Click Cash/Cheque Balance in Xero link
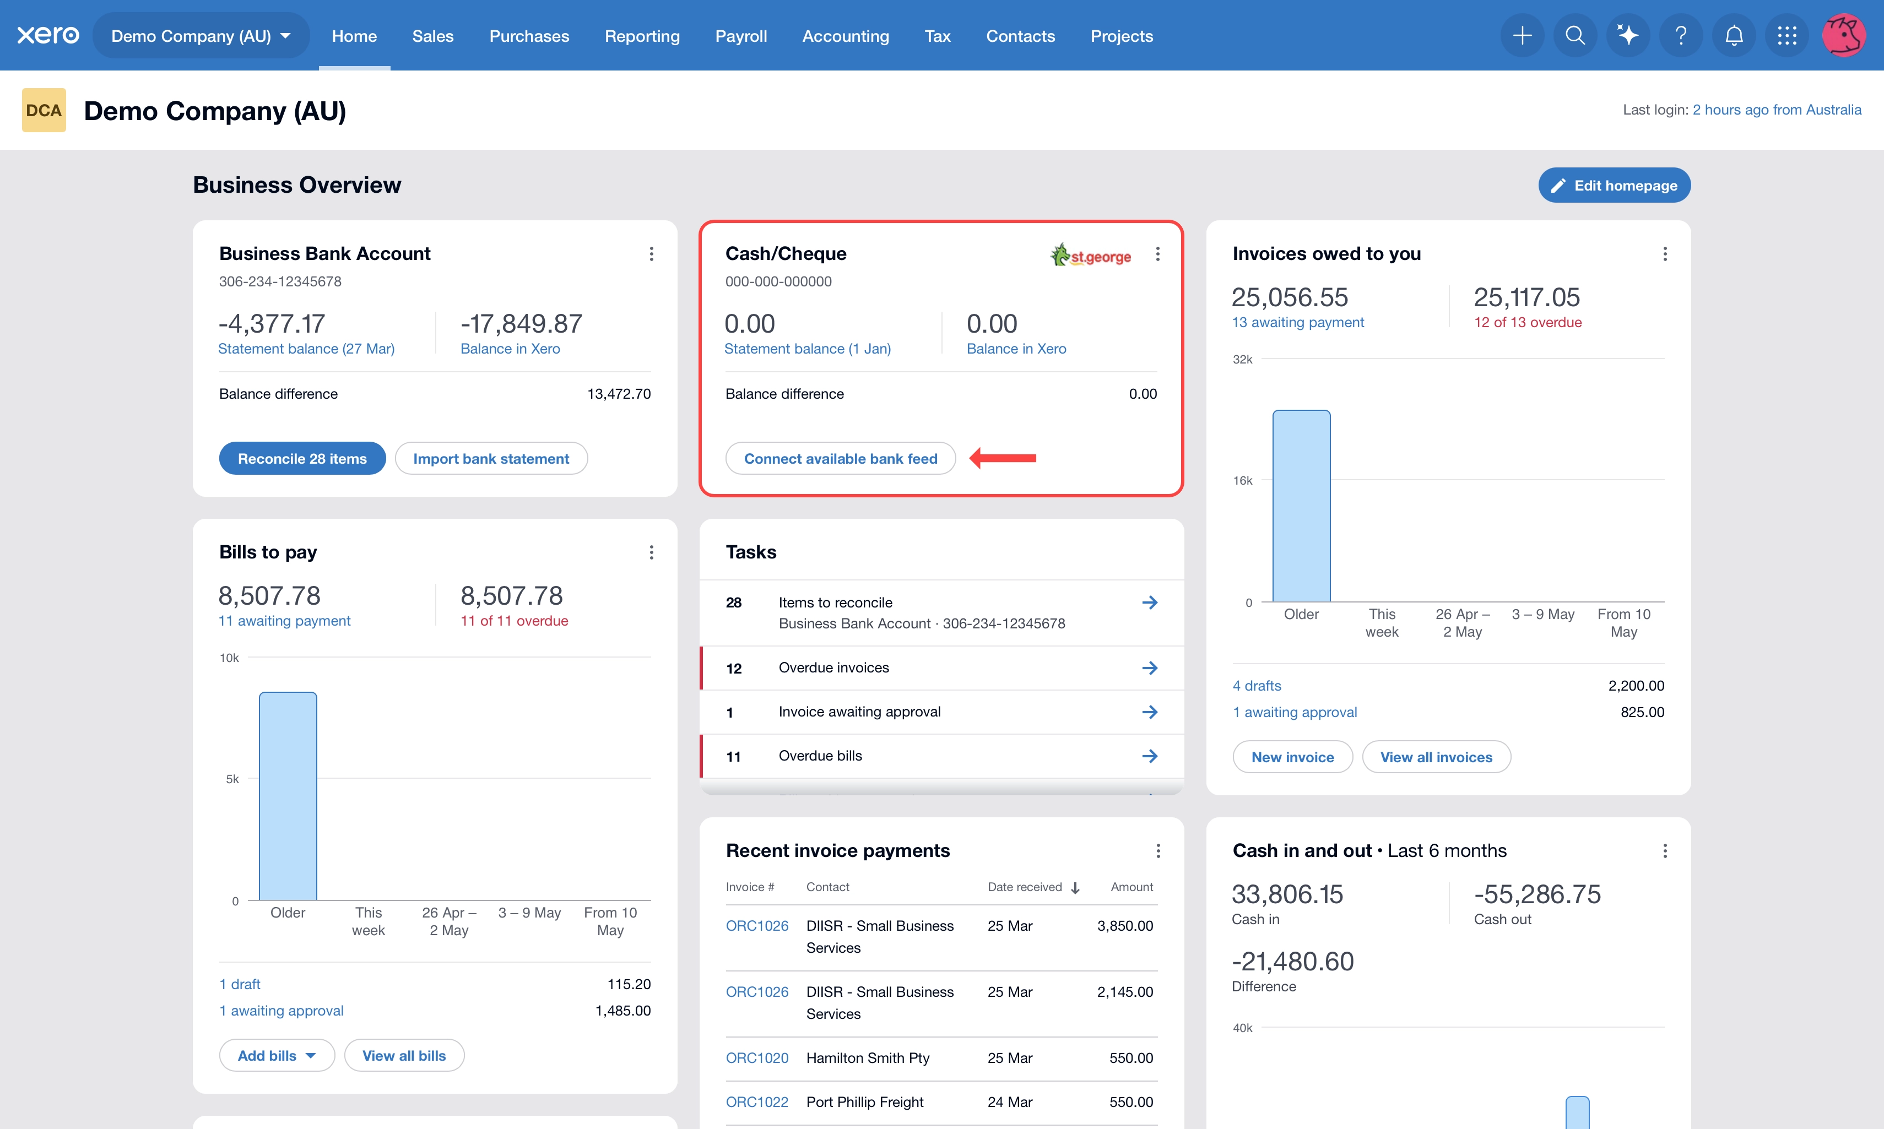 tap(1016, 349)
